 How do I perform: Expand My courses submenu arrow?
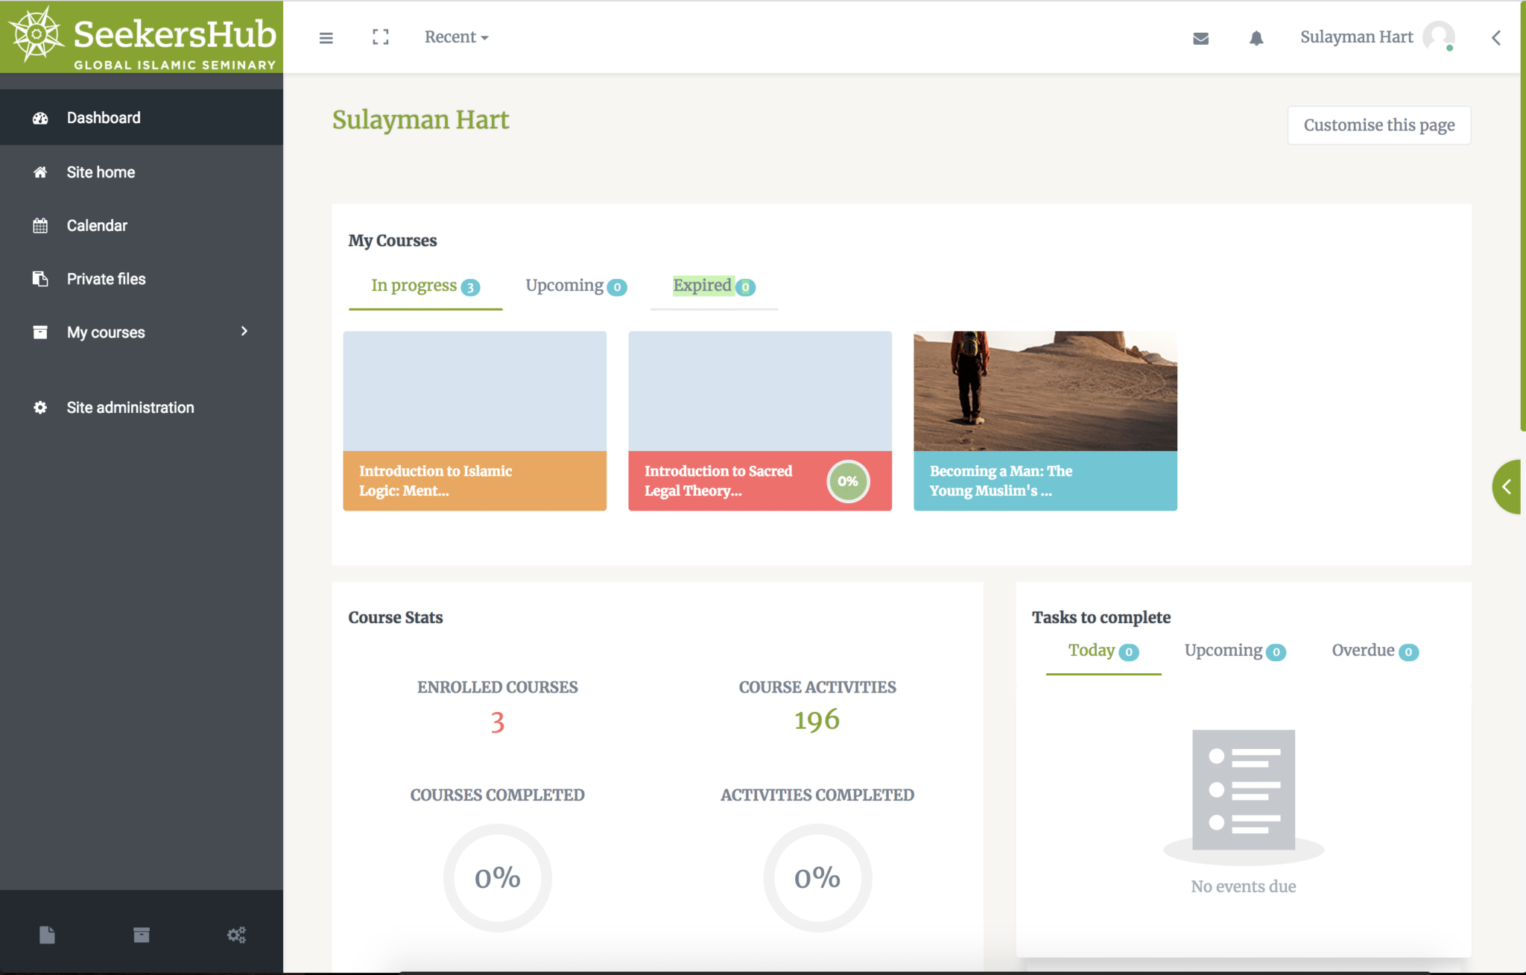tap(244, 331)
